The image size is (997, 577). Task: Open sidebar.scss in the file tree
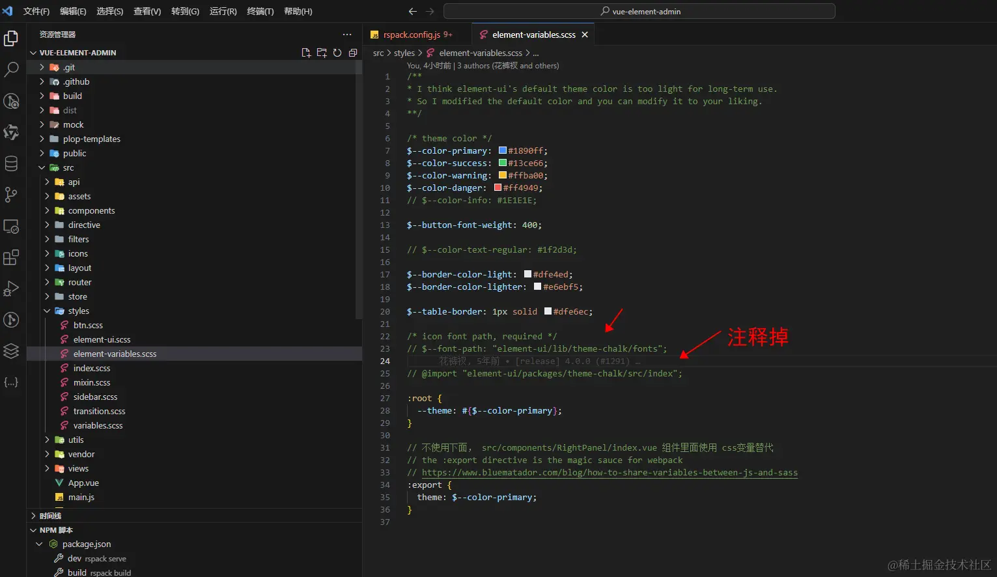point(95,397)
